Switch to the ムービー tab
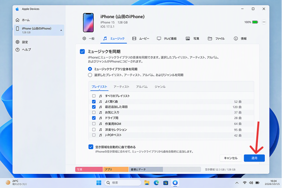The height and width of the screenshot is (188, 282). [x=141, y=38]
